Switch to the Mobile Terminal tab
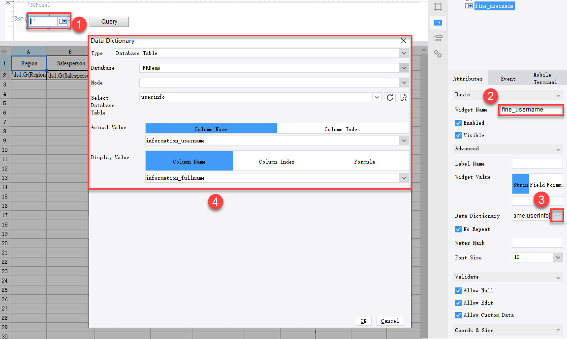The width and height of the screenshot is (567, 339). [x=545, y=78]
